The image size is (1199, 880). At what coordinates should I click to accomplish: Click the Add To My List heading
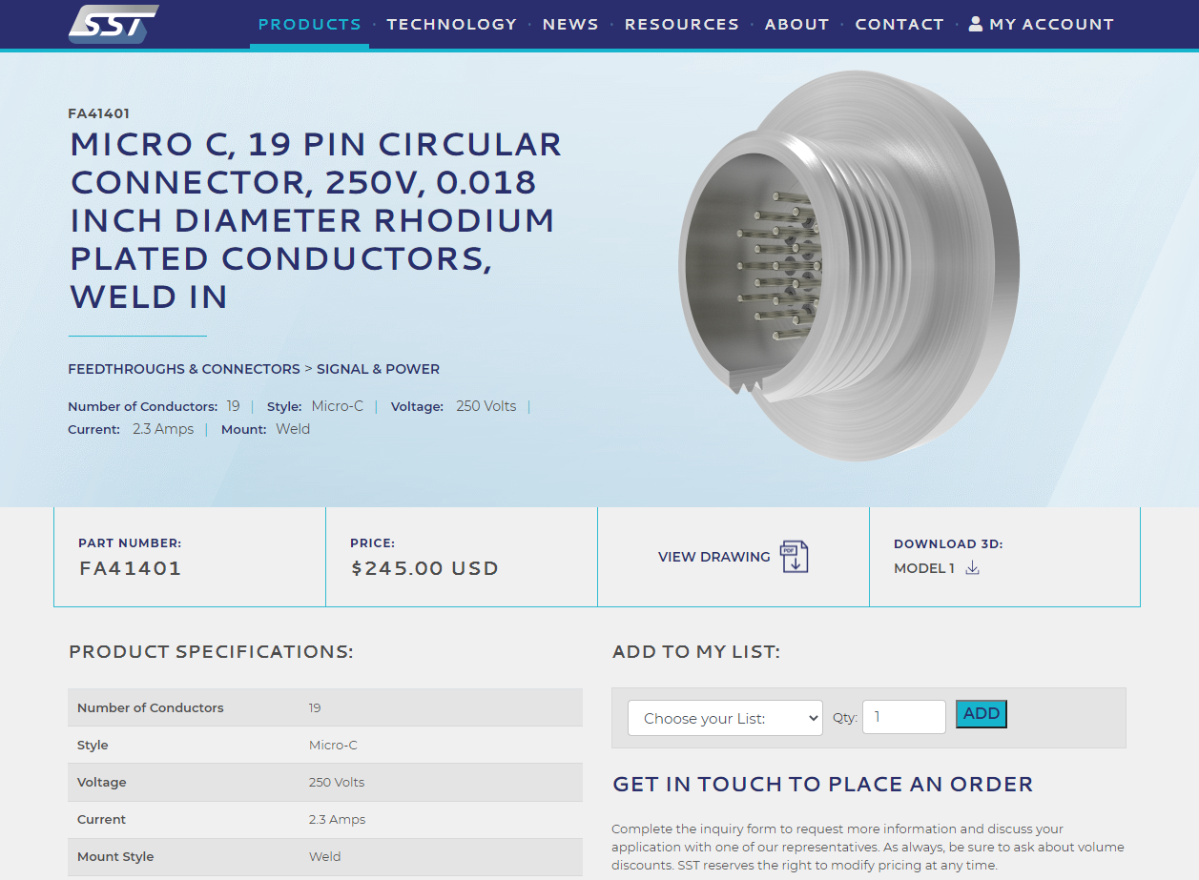[x=696, y=652]
